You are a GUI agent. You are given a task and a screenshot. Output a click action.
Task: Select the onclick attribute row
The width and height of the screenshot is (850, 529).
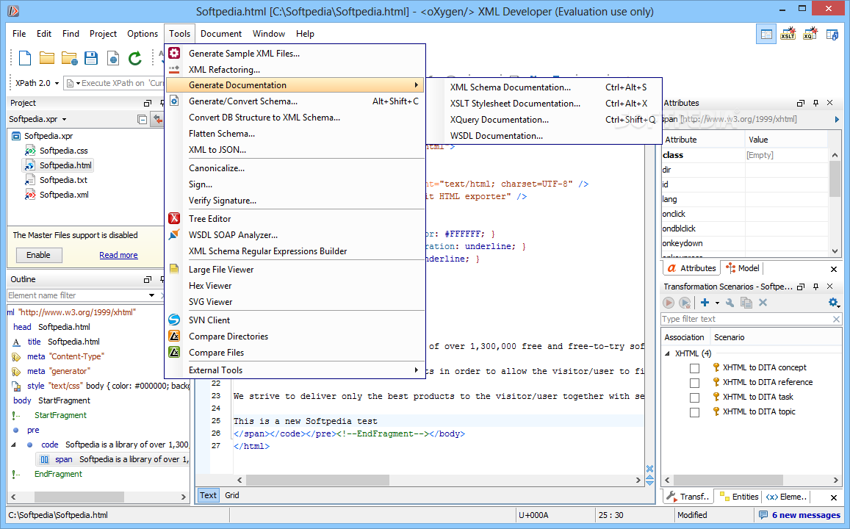(x=746, y=214)
